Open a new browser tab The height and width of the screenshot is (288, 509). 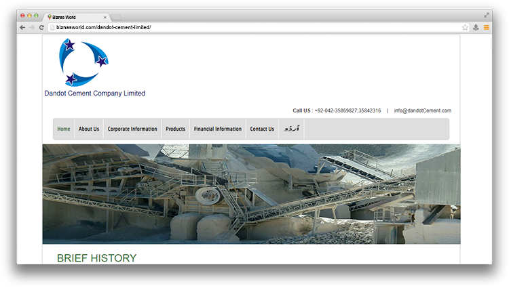tap(117, 17)
